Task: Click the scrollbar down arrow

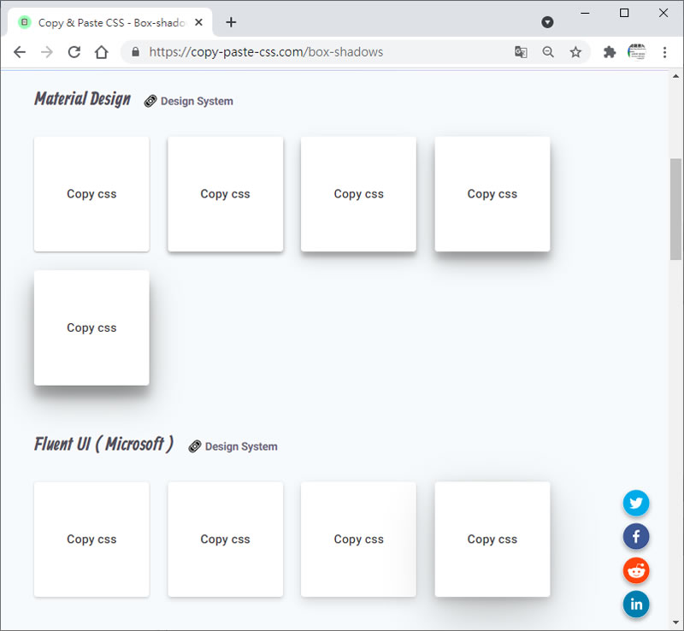Action: (675, 622)
